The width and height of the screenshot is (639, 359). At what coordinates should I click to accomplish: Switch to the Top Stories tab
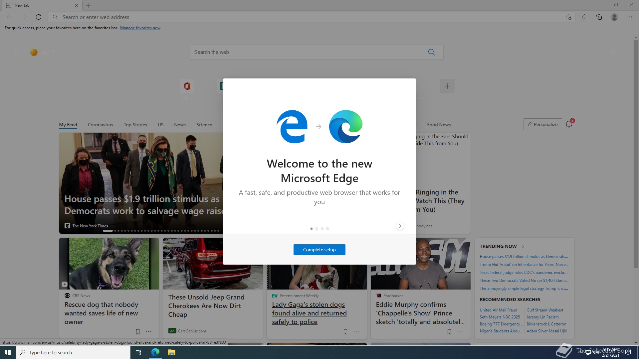135,125
